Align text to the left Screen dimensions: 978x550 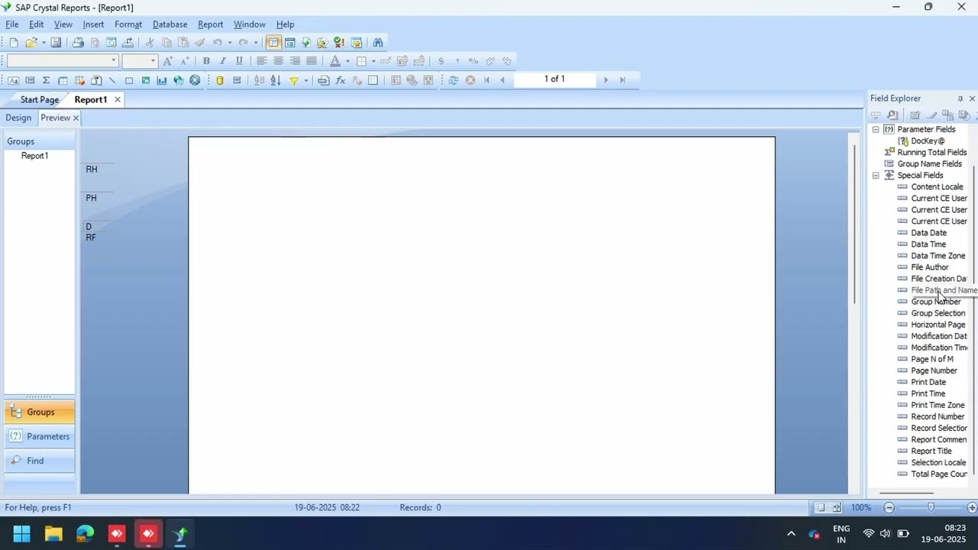pos(261,61)
